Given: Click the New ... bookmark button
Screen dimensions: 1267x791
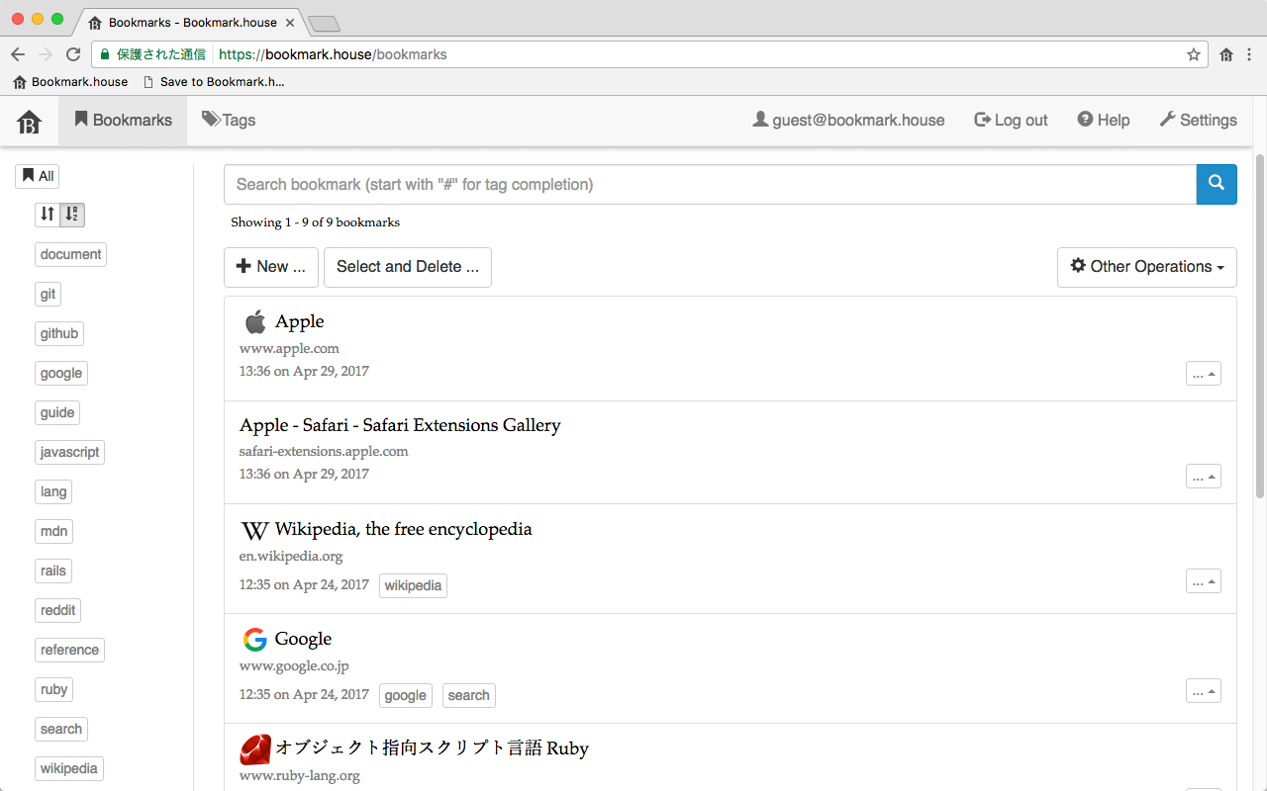Looking at the screenshot, I should (x=271, y=267).
